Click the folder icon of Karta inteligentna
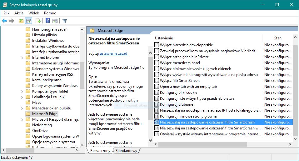299x161 pixels. (x=28, y=80)
